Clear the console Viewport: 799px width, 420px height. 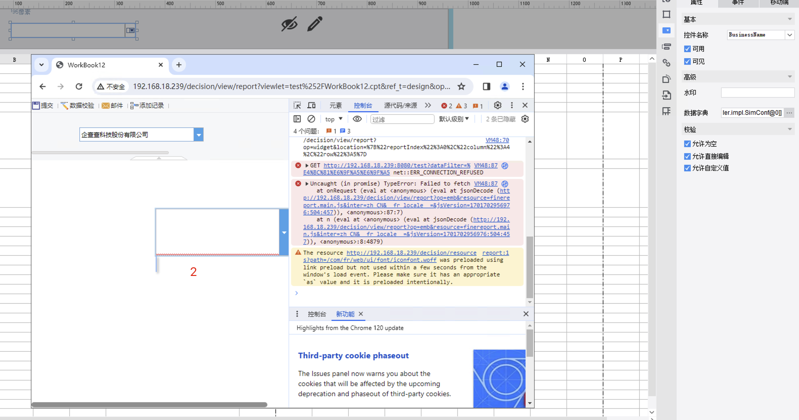[x=311, y=119]
